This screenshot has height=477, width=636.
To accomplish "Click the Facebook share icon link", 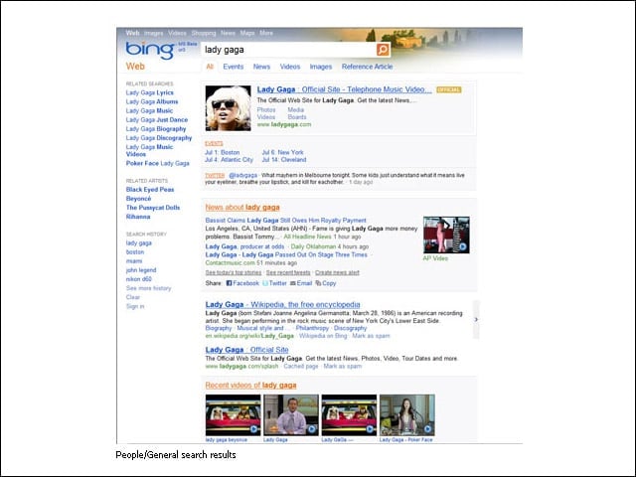I will point(242,283).
